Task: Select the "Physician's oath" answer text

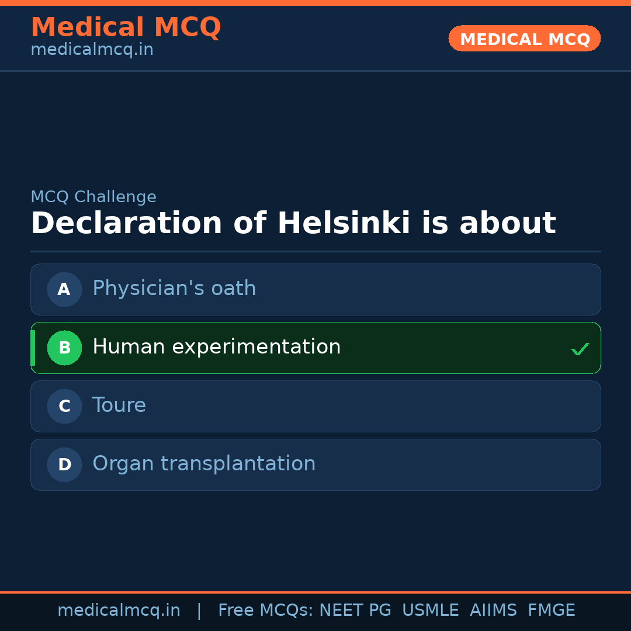Action: pos(174,289)
